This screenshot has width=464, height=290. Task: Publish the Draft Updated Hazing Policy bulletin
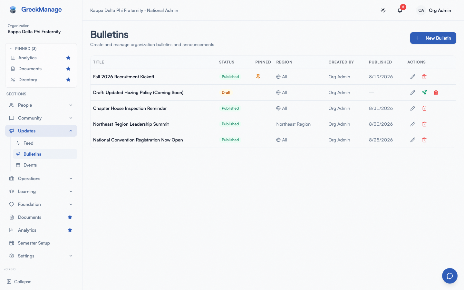coord(424,92)
